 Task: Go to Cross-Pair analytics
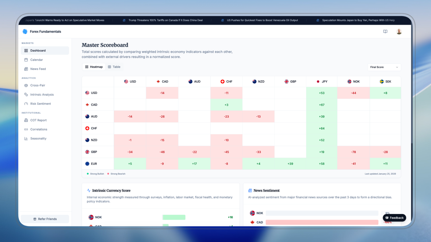click(38, 85)
